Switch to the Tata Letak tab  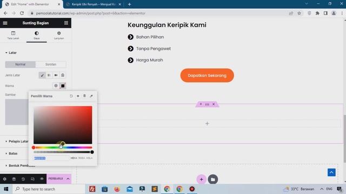[x=13, y=35]
